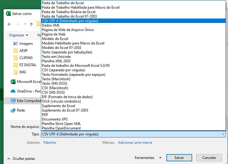Click the Salvar button

179,158
